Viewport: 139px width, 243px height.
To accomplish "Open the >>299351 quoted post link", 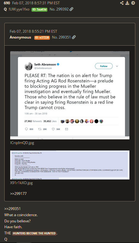I will coord(12,209).
